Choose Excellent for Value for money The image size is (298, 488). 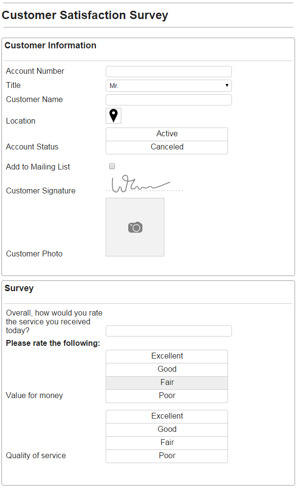click(167, 356)
